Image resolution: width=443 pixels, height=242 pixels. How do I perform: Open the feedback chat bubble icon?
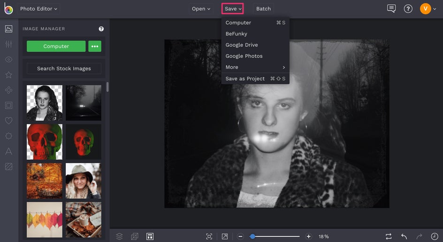click(x=391, y=9)
